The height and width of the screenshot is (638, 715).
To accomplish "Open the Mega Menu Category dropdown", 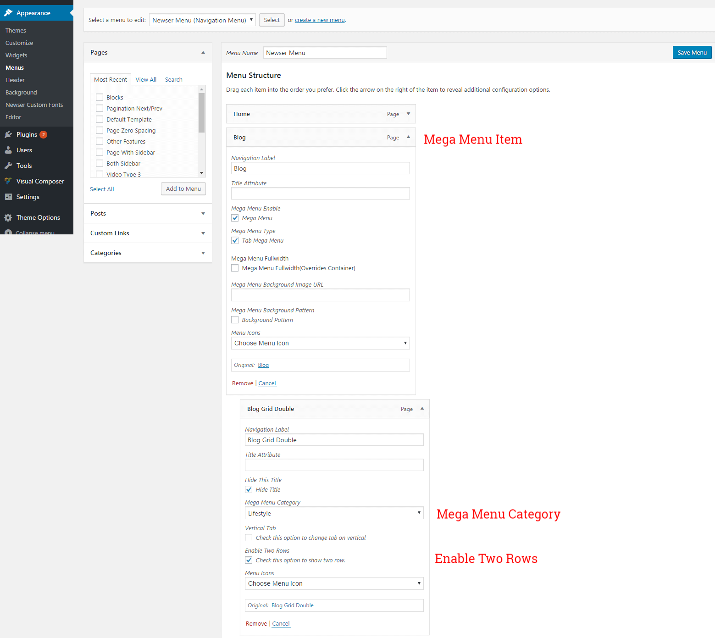I will 334,513.
